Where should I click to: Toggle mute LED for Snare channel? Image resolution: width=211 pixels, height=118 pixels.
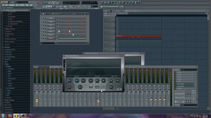tap(41, 28)
